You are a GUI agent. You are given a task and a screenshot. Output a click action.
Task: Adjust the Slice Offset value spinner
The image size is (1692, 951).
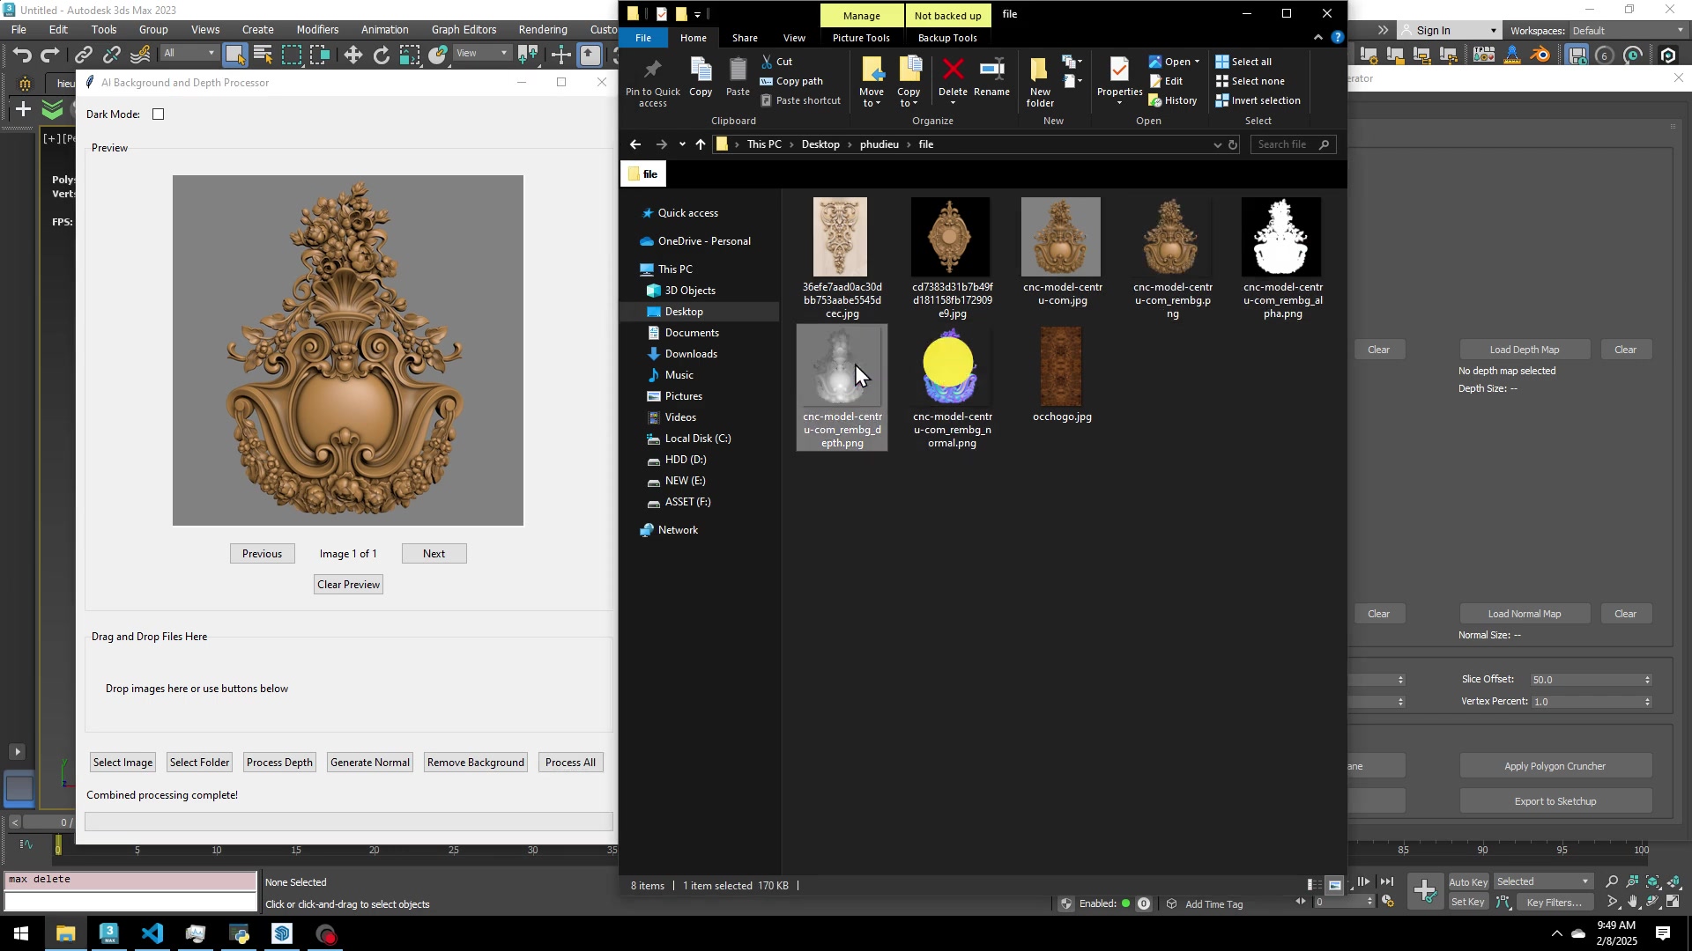1647,679
